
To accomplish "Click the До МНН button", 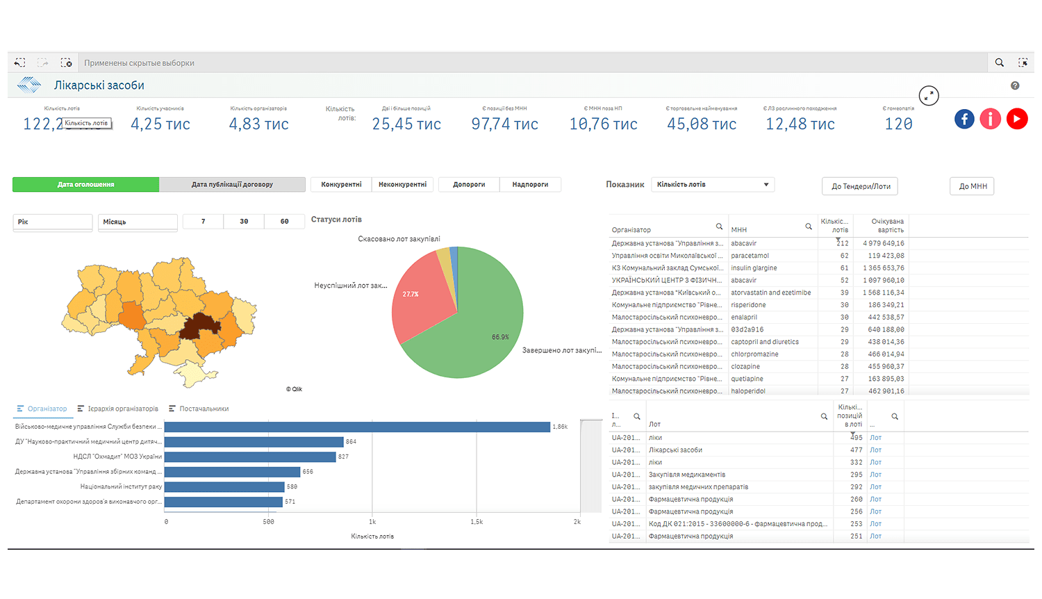I will click(971, 186).
